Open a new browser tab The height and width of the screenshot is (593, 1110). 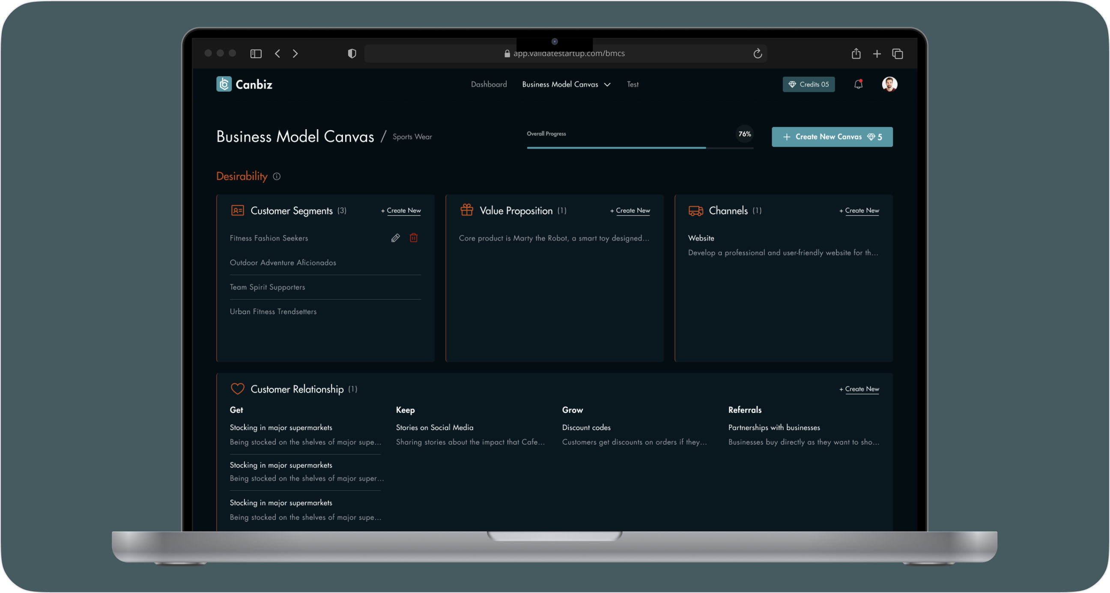[877, 53]
